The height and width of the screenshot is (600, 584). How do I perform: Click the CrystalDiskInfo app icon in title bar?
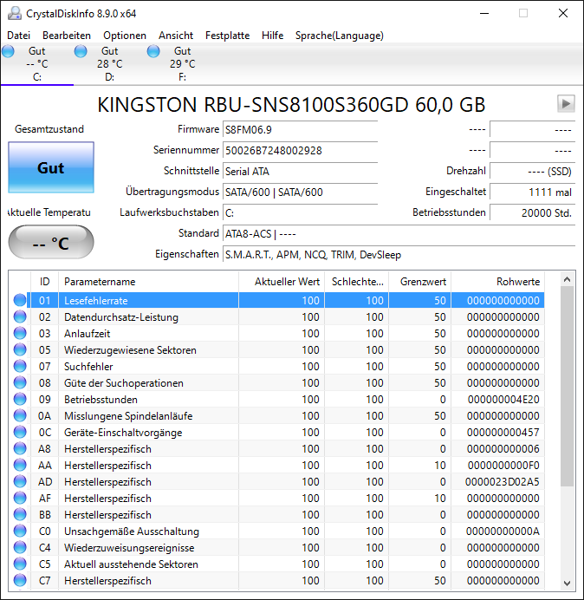click(x=15, y=13)
